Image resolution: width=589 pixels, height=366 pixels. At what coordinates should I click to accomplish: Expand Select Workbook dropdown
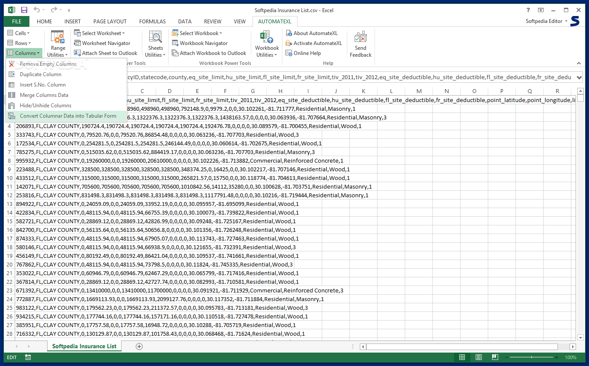tap(197, 33)
